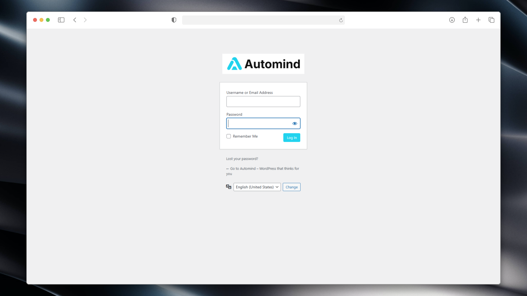
Task: Click the Change language button
Action: point(291,187)
